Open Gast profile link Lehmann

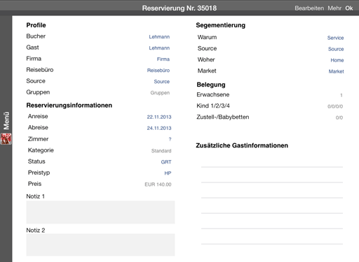[159, 48]
